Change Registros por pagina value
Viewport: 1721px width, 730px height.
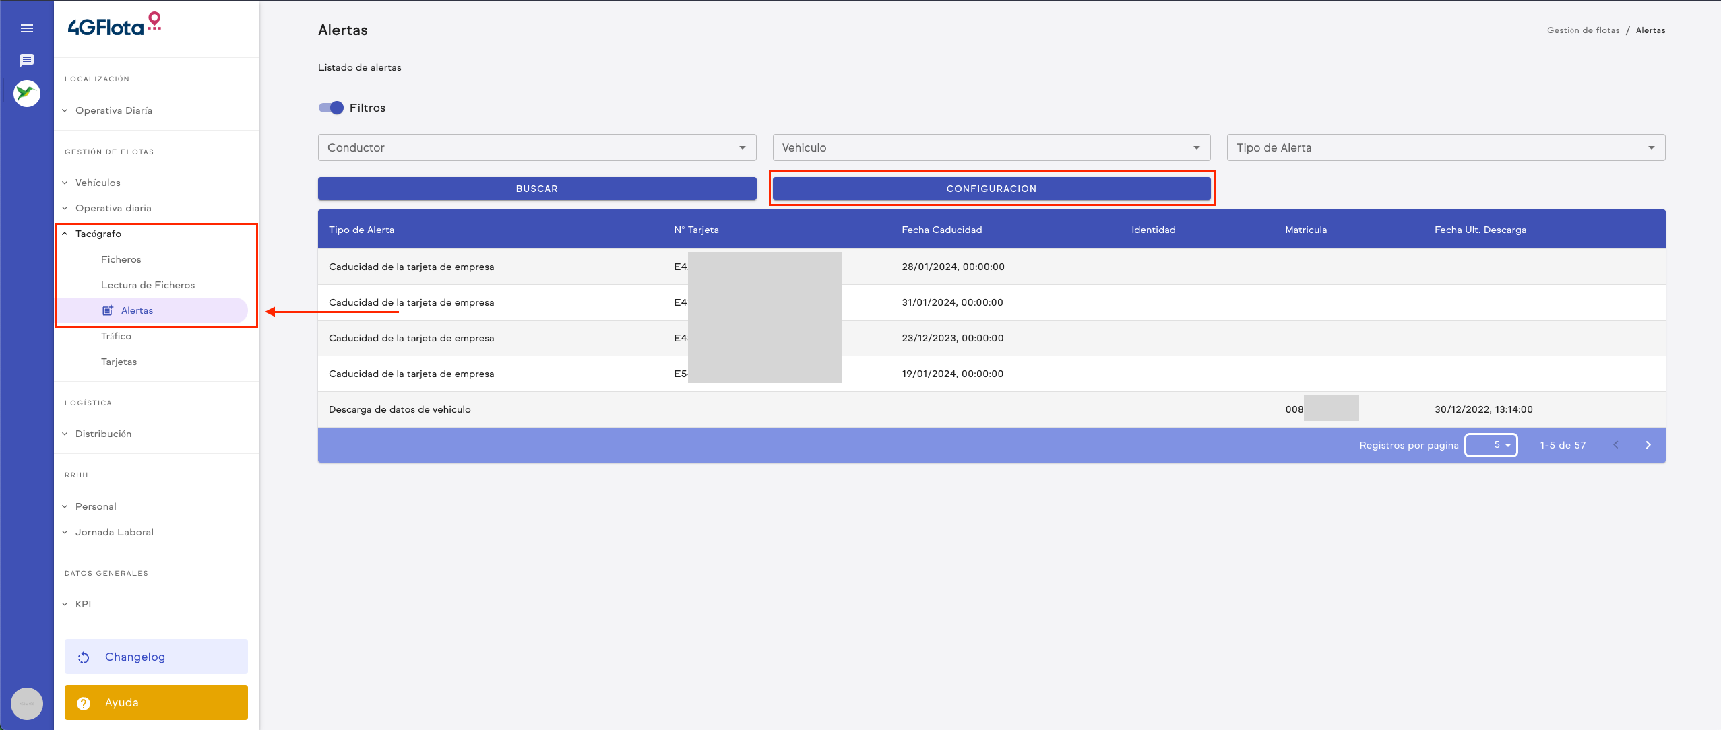click(x=1491, y=445)
